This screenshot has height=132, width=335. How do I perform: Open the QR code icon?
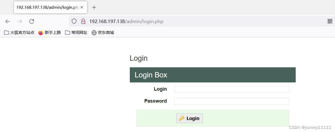330,21
